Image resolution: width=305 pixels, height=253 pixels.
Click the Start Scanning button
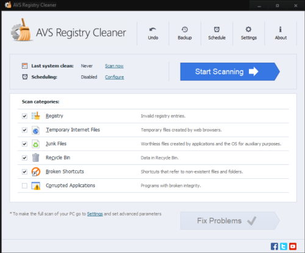coord(230,72)
